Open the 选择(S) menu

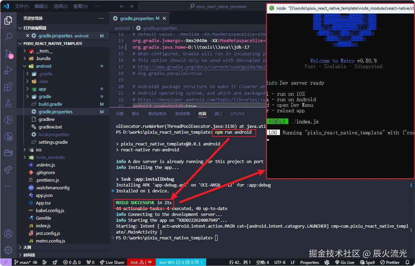click(61, 6)
